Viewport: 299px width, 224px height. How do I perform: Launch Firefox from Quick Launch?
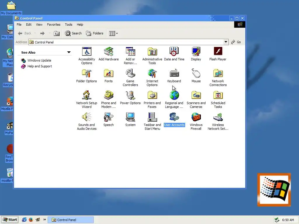(x=31, y=220)
